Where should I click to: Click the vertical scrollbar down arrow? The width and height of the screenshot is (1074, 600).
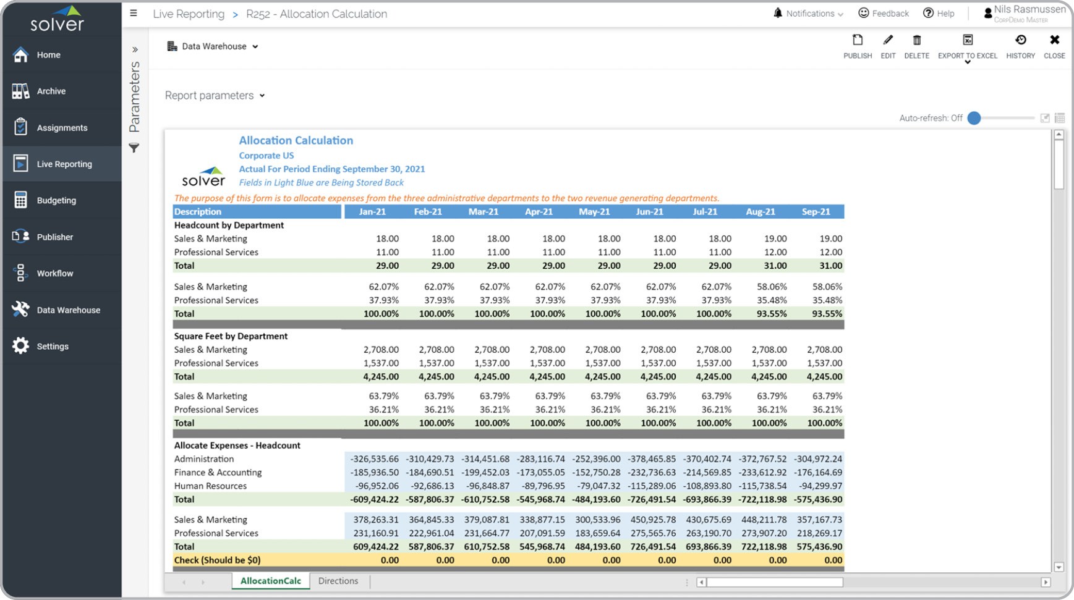click(x=1059, y=567)
